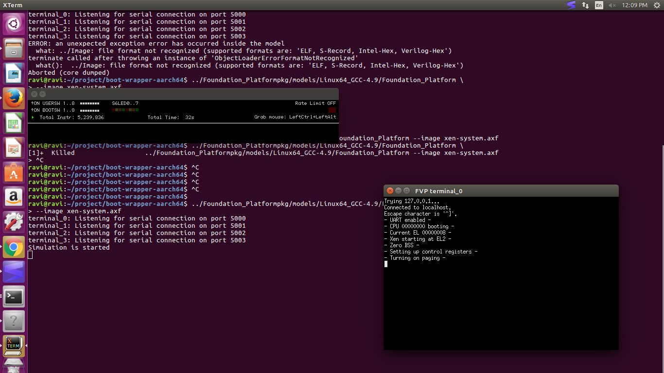The width and height of the screenshot is (664, 373).
Task: Open the muted sound volume menu
Action: [612, 5]
